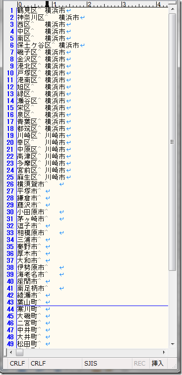Click the horizontal scrollbar right arrow
Image resolution: width=182 pixels, height=375 pixels.
[x=164, y=352]
